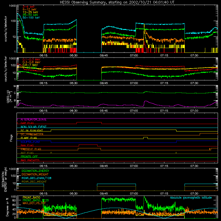
Task: Click the 0.8-7 MeV legend label
Action: (30, 65)
